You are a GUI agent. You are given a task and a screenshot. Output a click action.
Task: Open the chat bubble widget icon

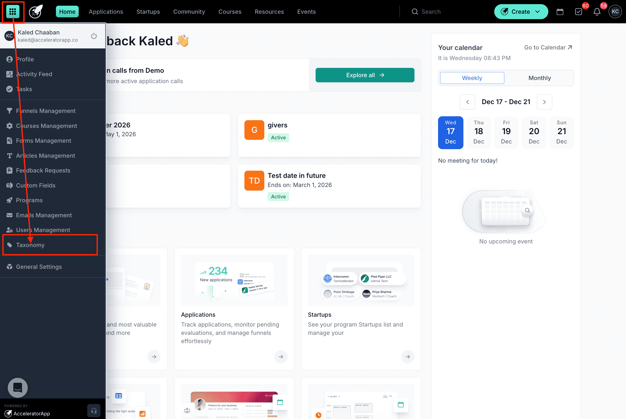pos(18,387)
